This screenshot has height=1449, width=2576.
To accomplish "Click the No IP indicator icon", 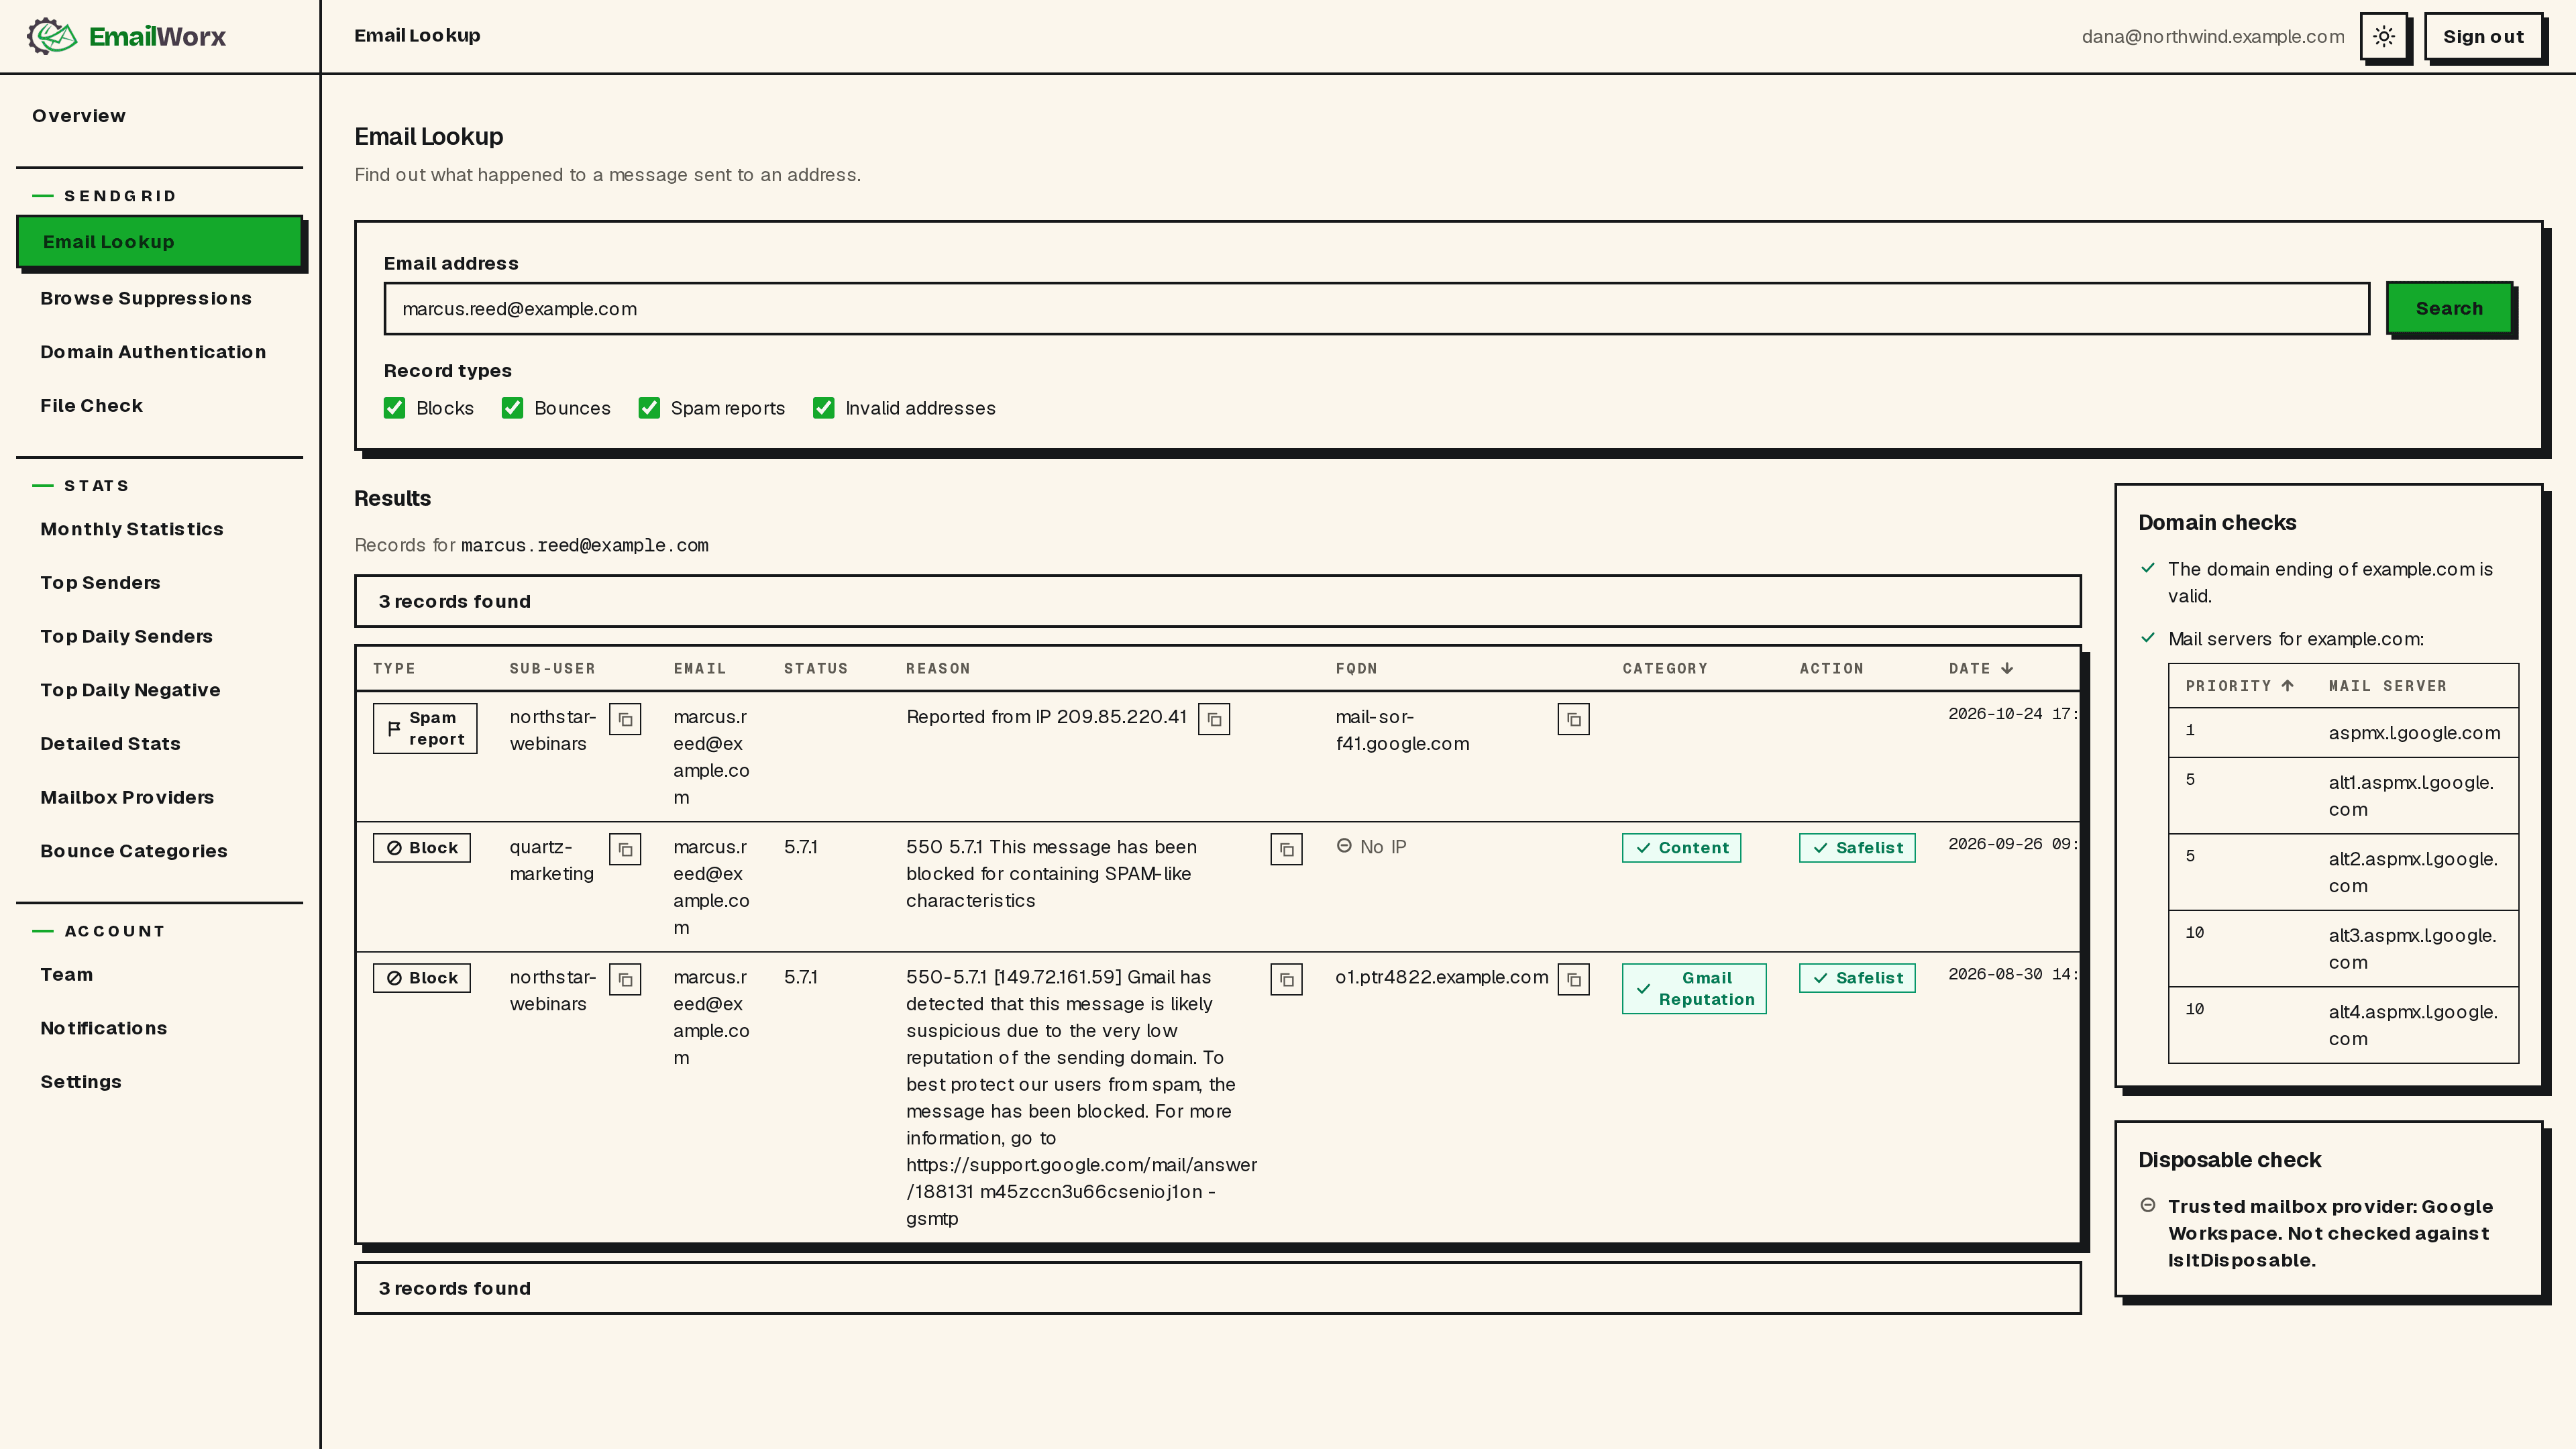I will click(1344, 846).
